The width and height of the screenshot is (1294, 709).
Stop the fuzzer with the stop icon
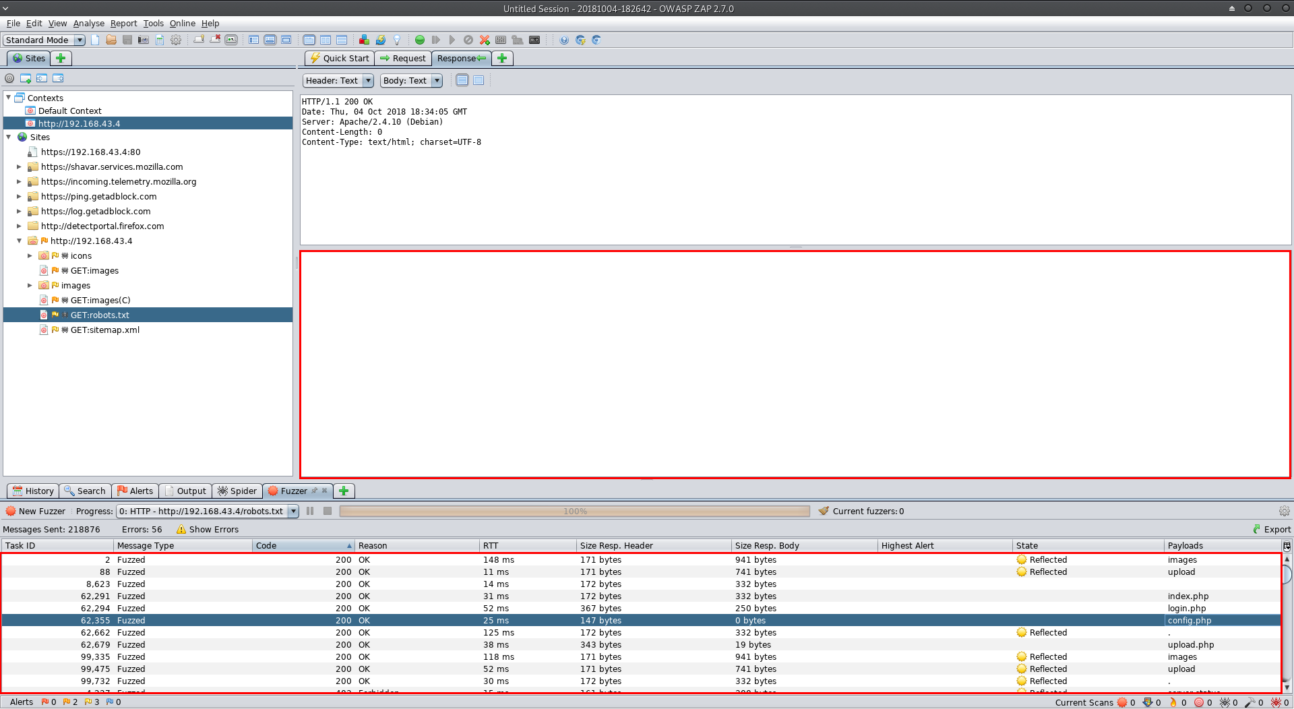click(328, 511)
